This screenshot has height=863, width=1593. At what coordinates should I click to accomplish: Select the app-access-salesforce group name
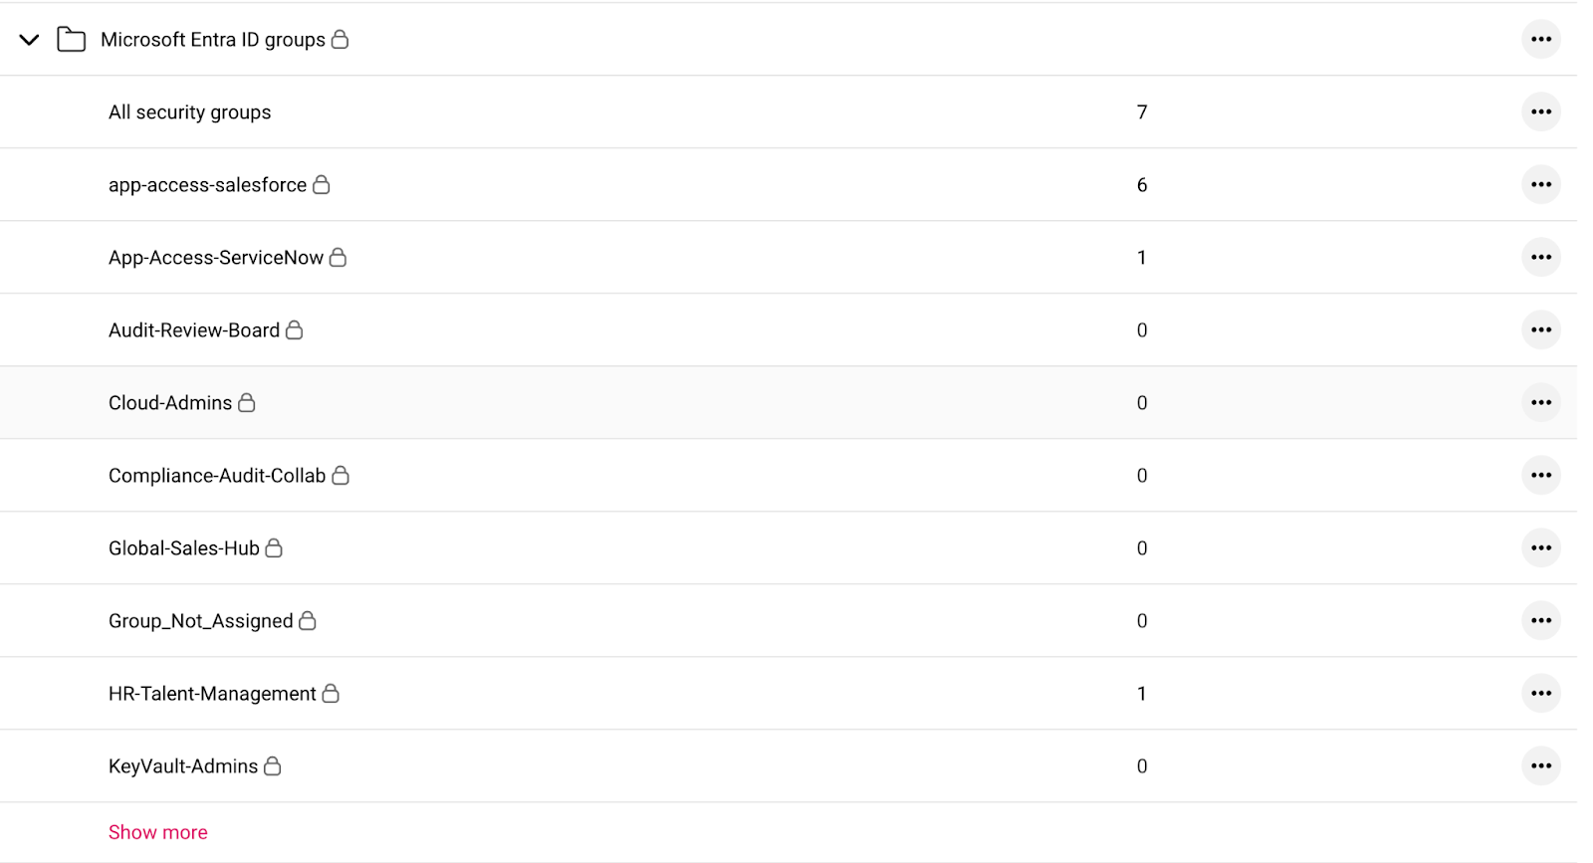tap(207, 185)
